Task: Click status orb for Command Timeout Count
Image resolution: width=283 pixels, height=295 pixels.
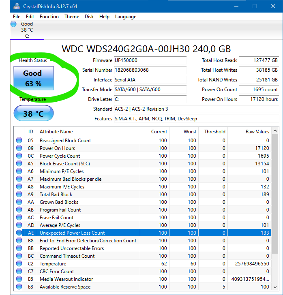Action: 19,256
